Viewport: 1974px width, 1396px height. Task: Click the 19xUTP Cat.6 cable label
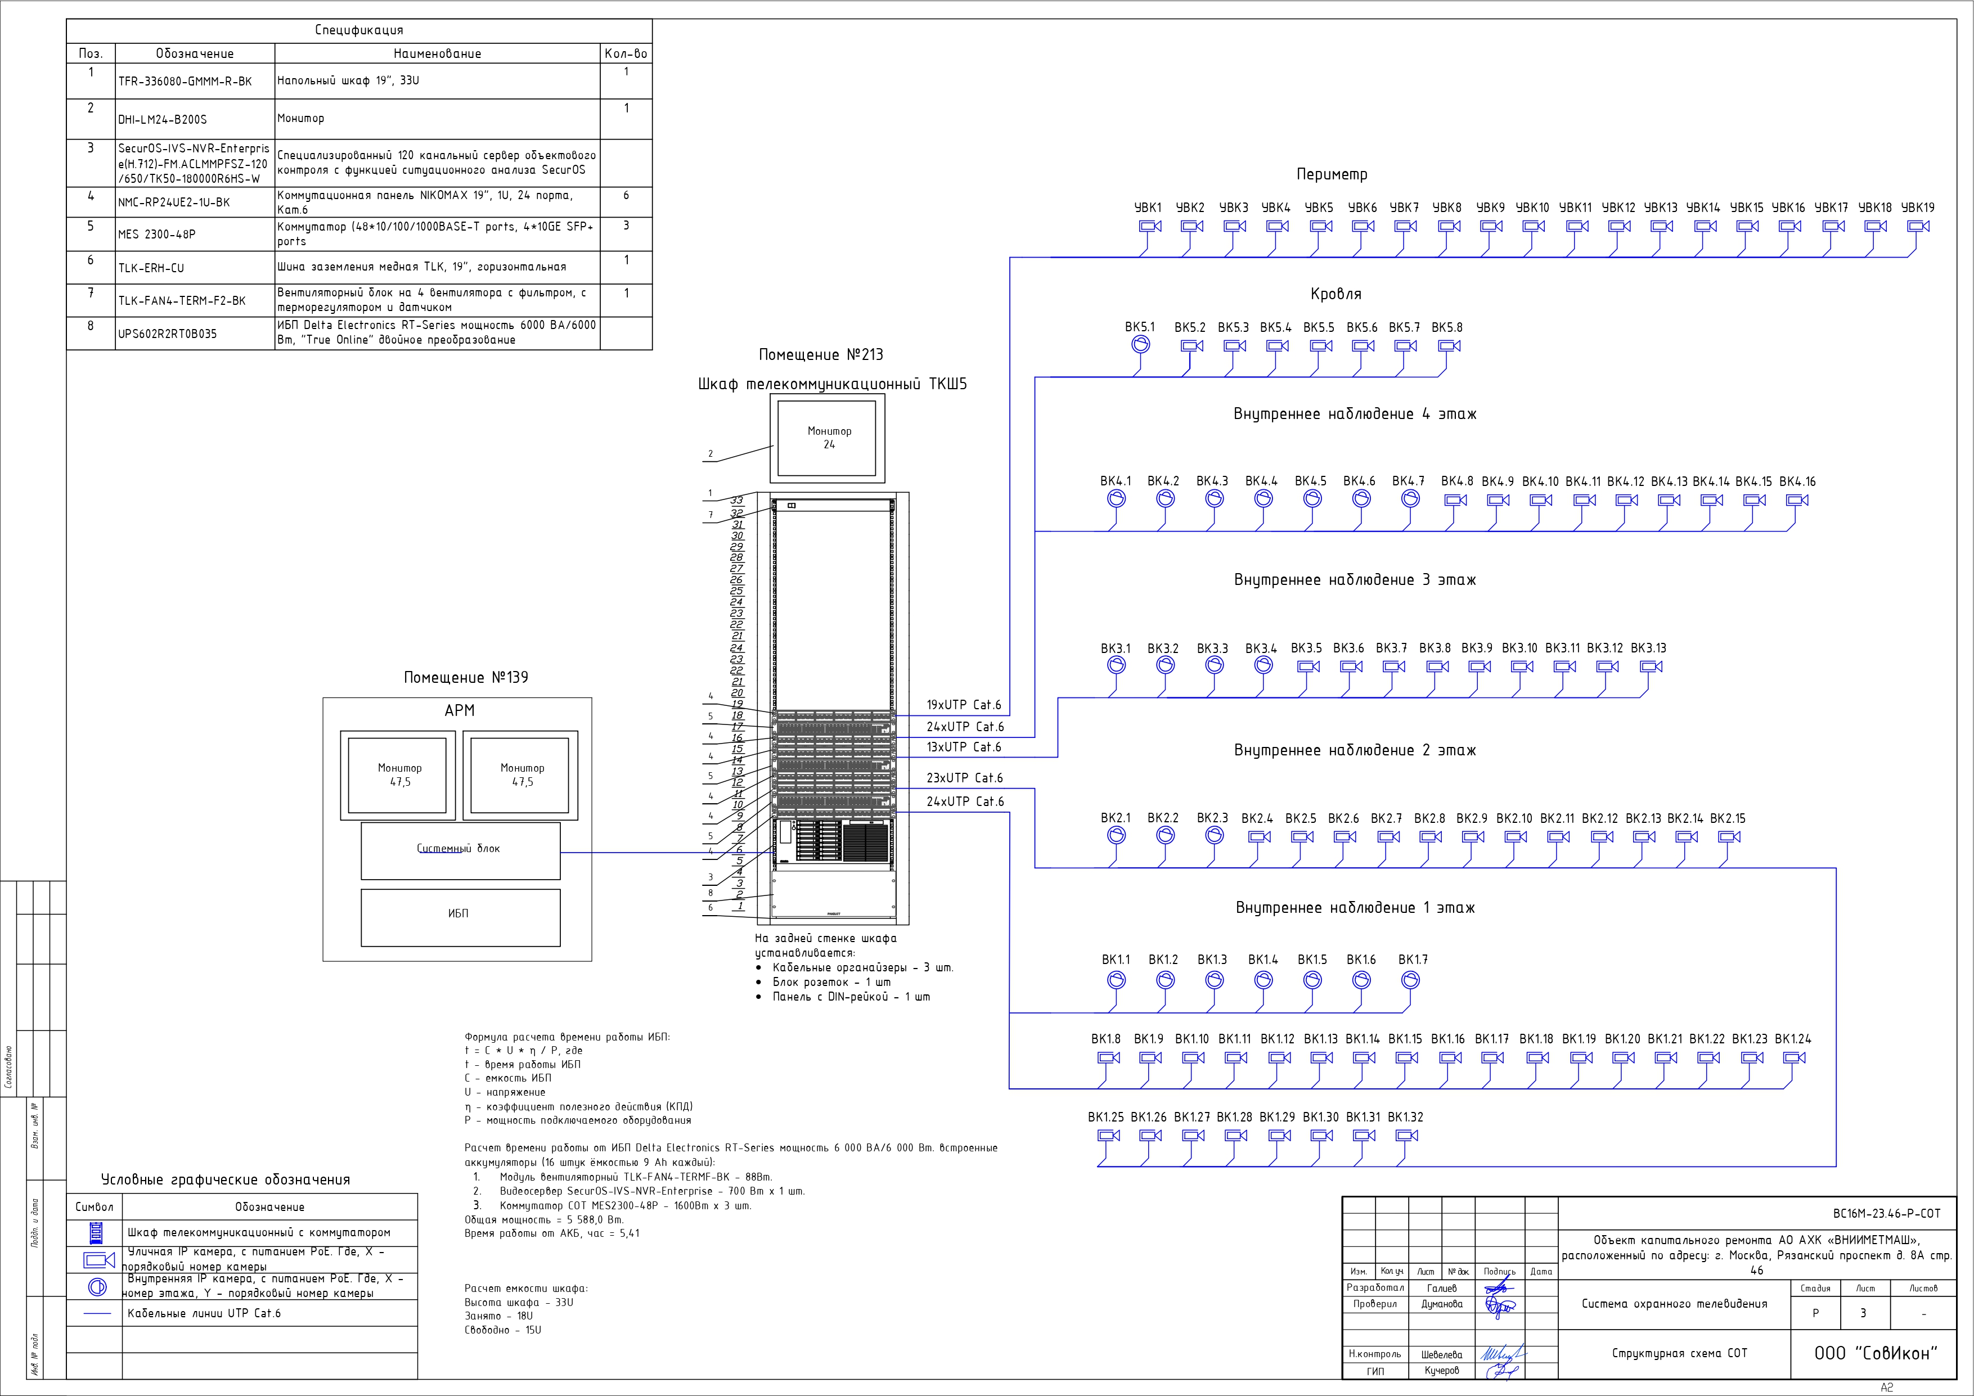[x=964, y=705]
